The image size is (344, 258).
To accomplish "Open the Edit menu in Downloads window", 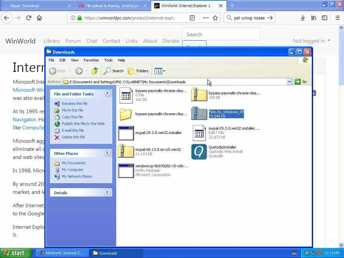I will [x=62, y=60].
